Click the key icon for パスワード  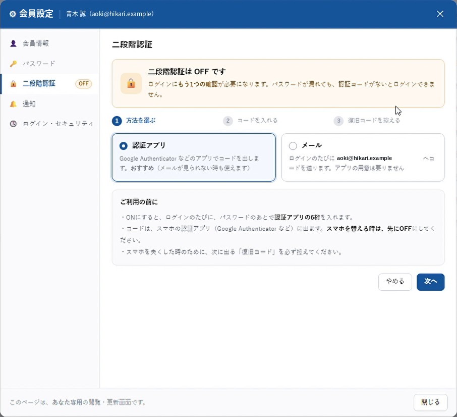[x=13, y=64]
